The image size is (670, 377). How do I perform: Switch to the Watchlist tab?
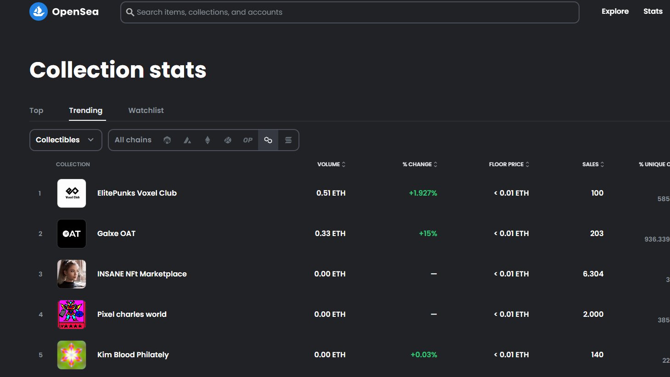146,111
